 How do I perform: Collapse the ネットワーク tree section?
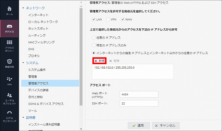[23, 8]
